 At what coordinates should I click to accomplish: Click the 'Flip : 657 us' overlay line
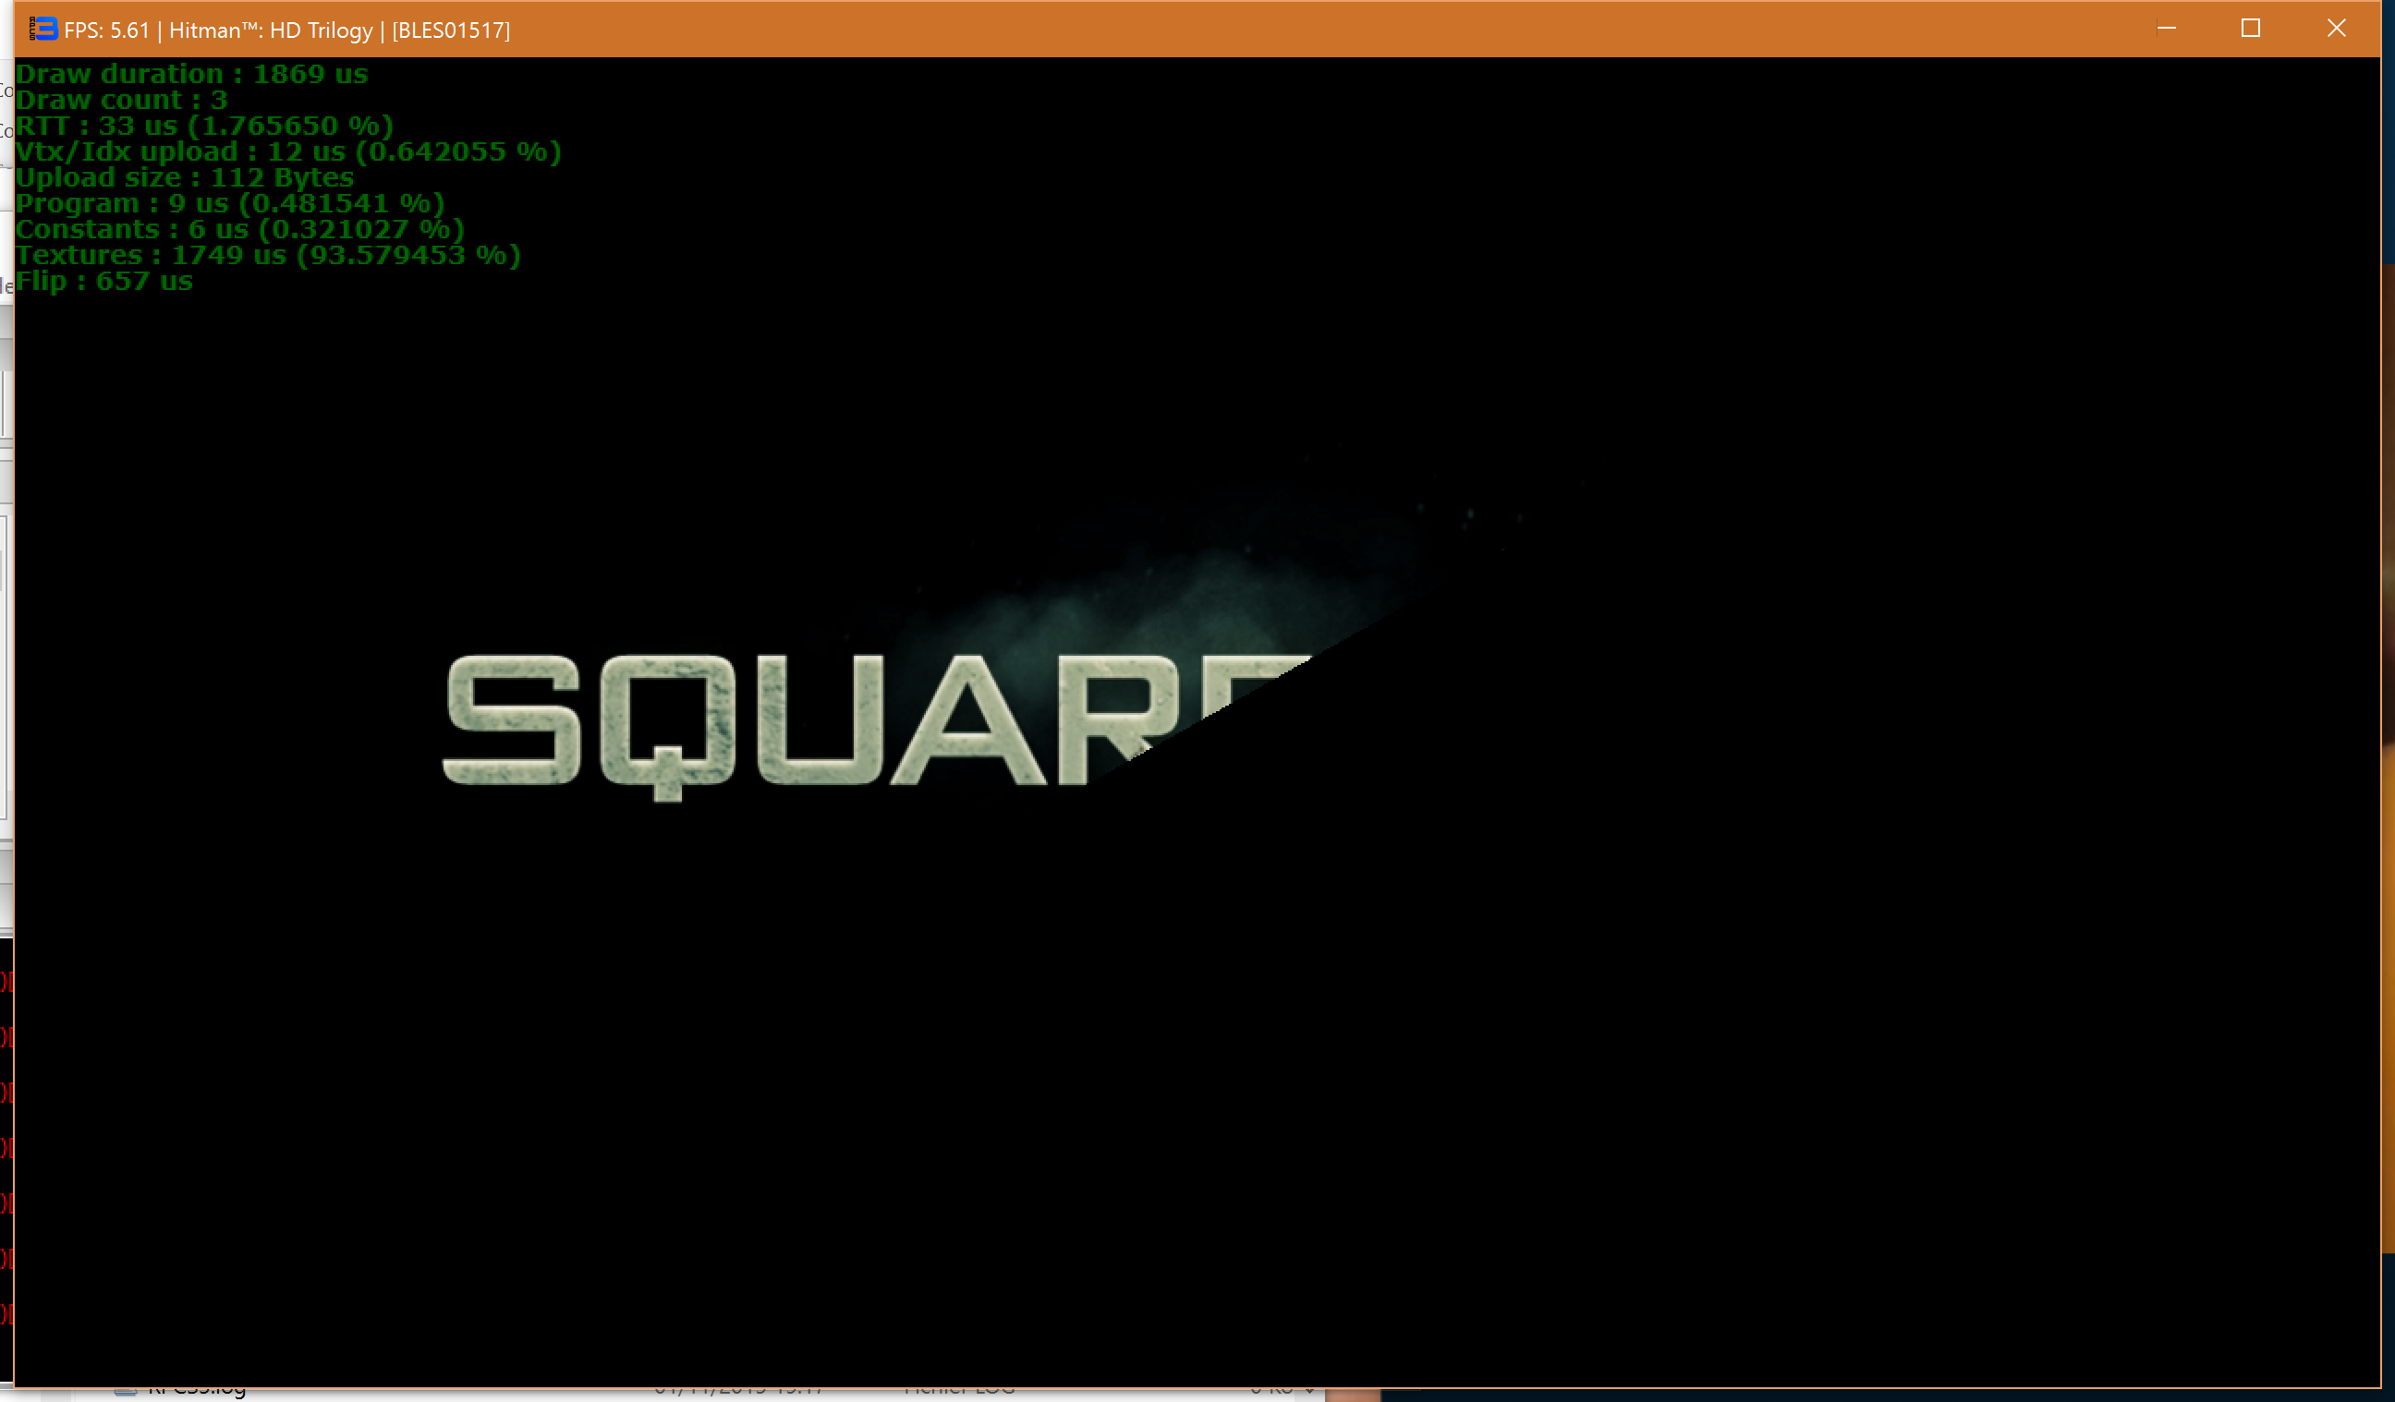103,281
